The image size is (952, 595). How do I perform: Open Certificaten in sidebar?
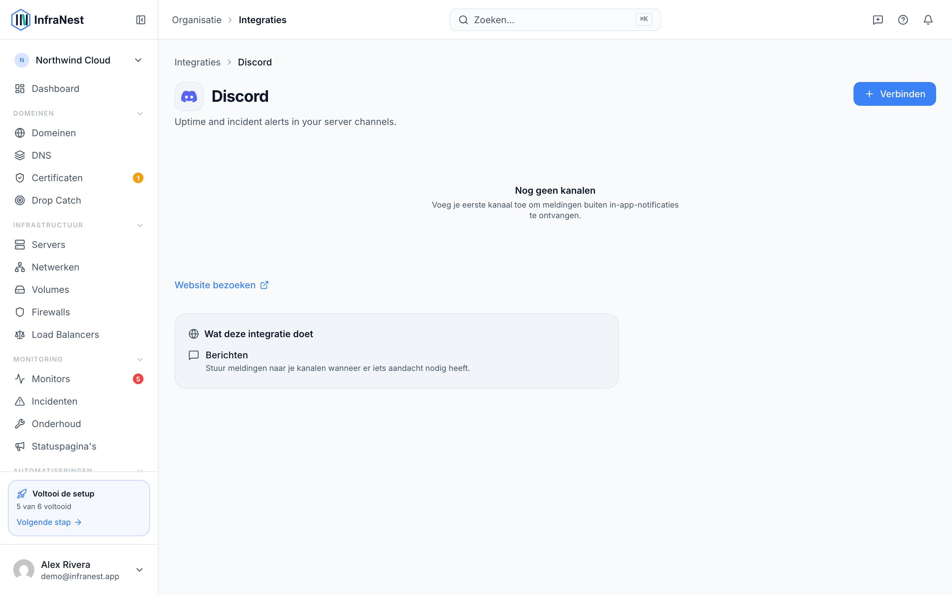coord(79,178)
